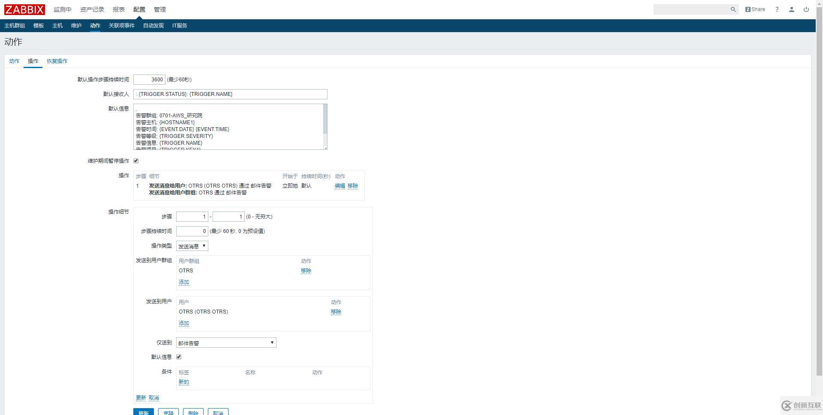This screenshot has height=415, width=823.
Task: Click the logout power icon
Action: click(x=806, y=9)
